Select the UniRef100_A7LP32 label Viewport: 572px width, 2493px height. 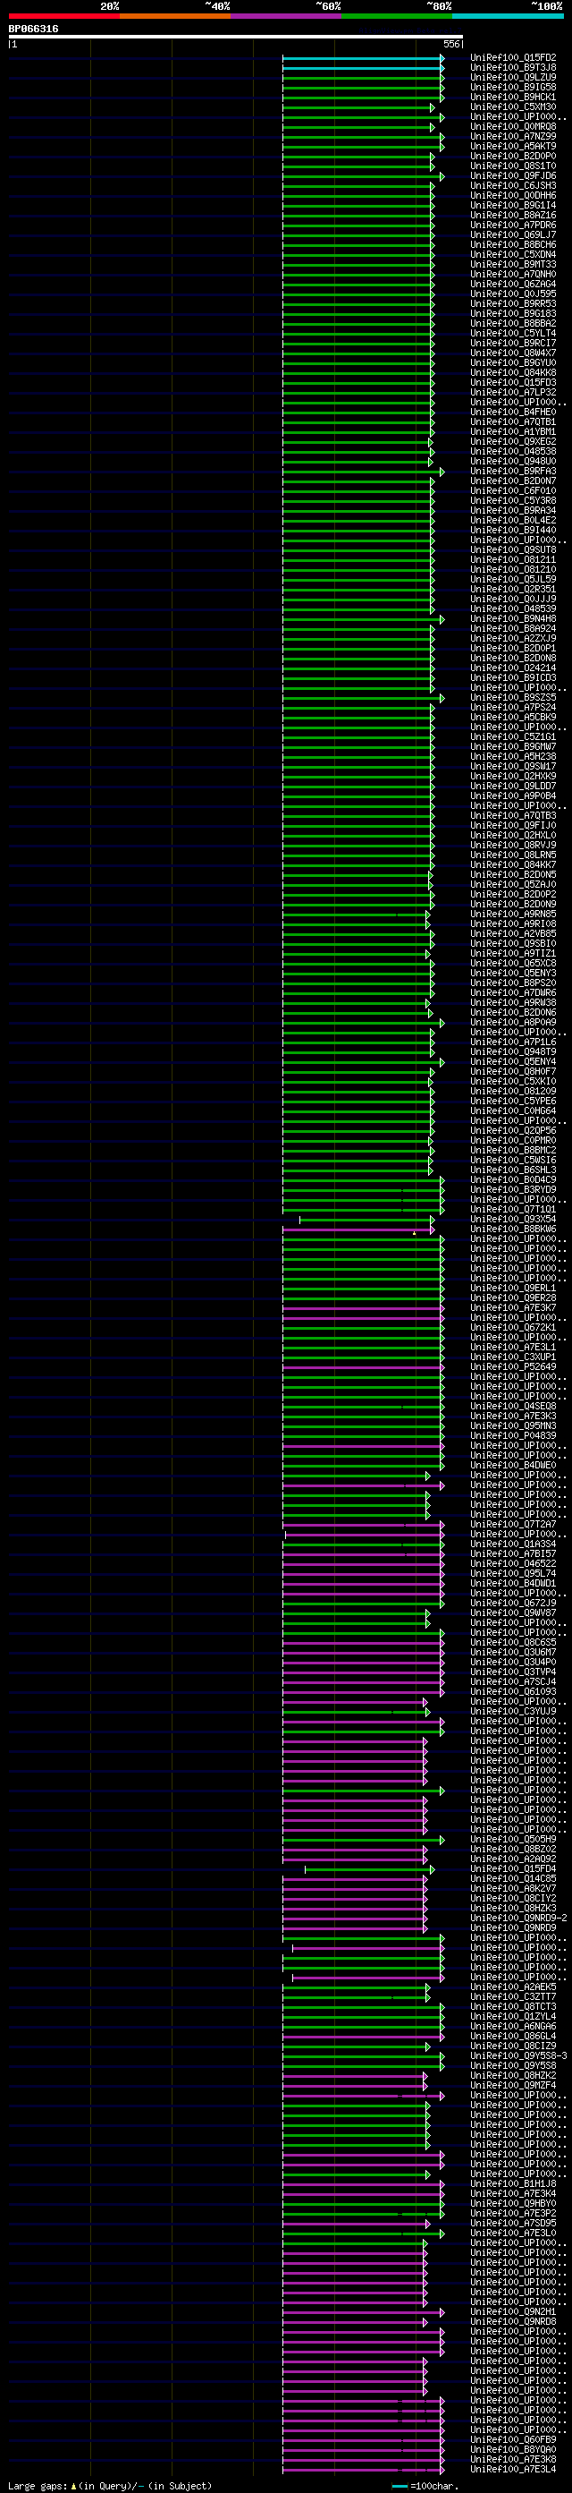coord(513,393)
